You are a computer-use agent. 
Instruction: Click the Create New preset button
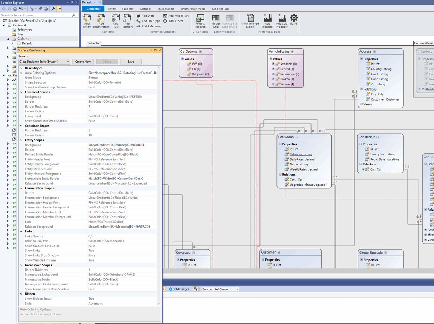point(83,62)
